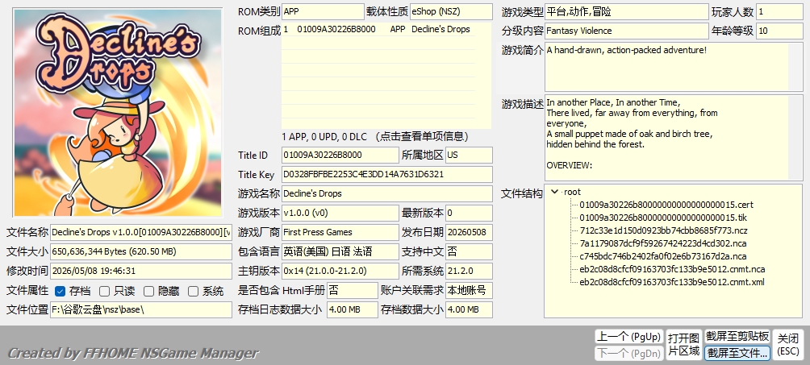Select the APP row in ROM组成 list
This screenshot has height=365, width=810.
click(378, 30)
